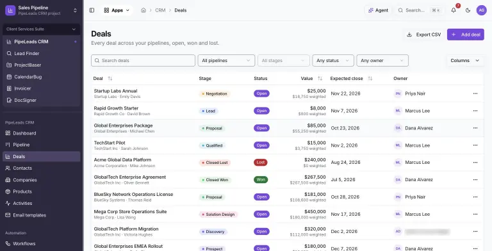Click the Qualified stage tag

(x=212, y=145)
